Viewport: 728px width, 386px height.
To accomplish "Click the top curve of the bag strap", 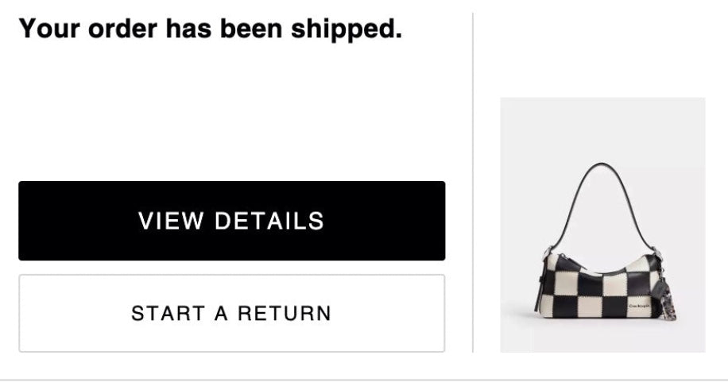I will (600, 165).
